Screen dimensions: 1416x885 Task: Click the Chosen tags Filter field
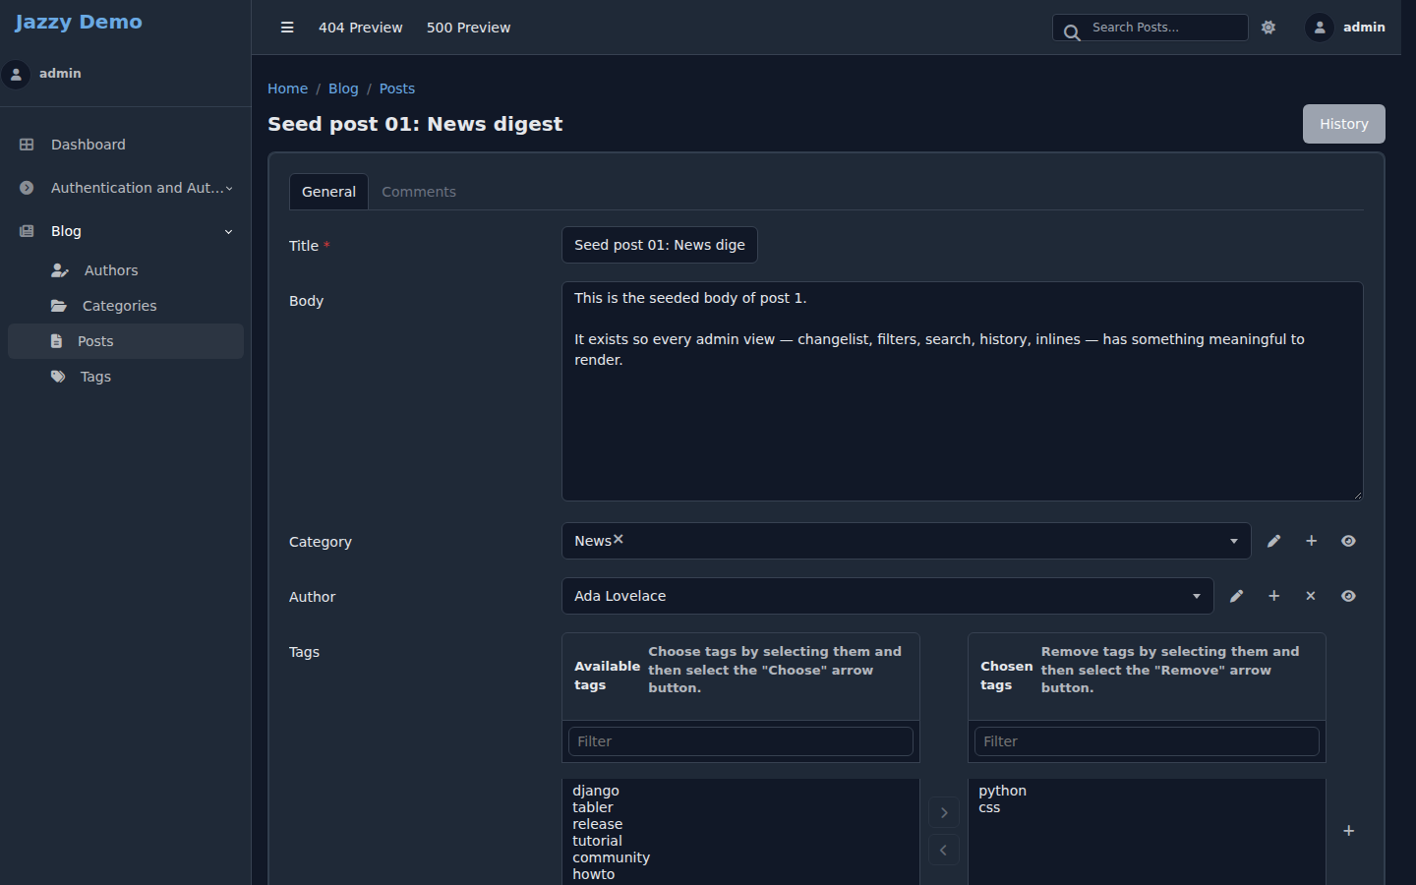pyautogui.click(x=1147, y=741)
